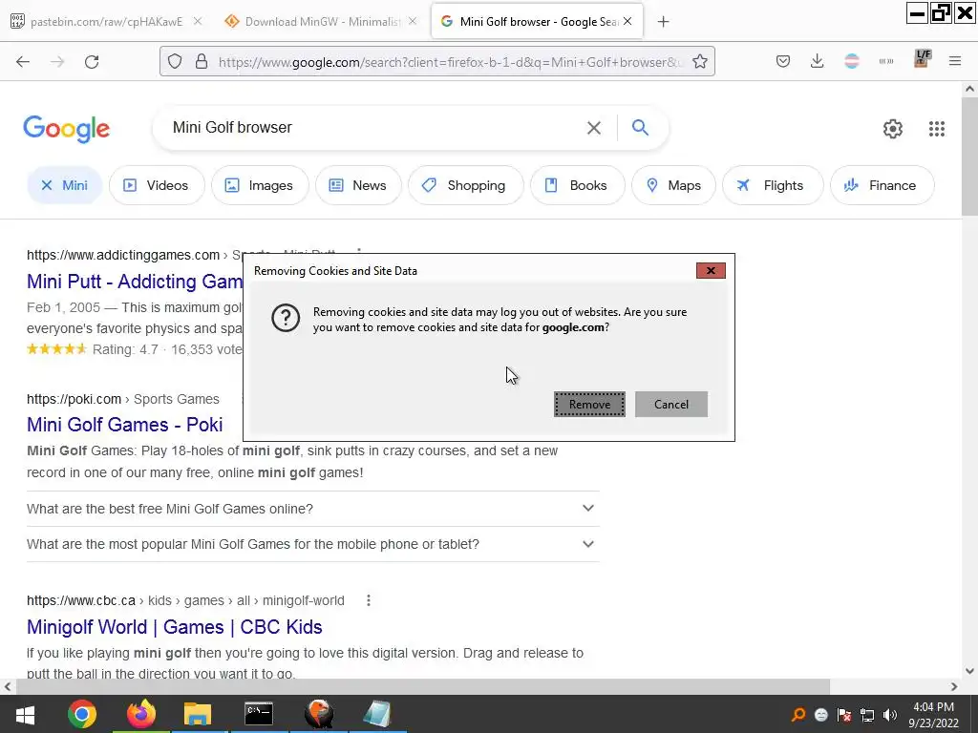978x733 pixels.
Task: Filter results by Books
Action: coord(577,185)
